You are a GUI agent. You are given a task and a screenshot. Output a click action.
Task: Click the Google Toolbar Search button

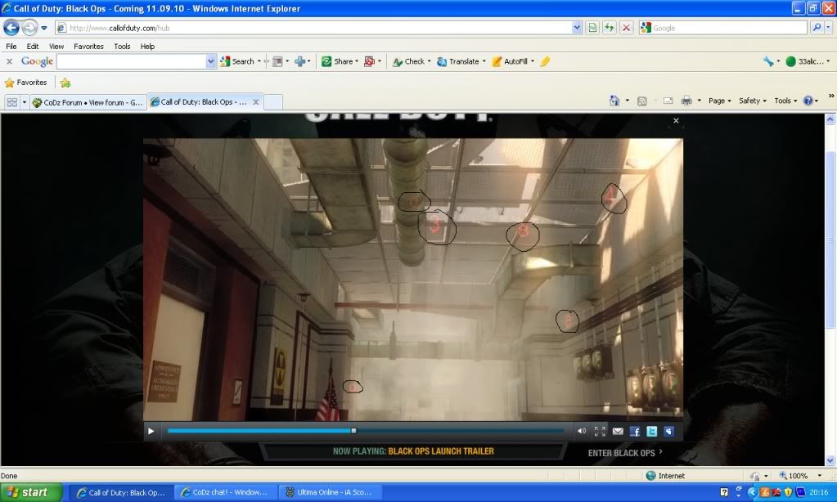237,61
